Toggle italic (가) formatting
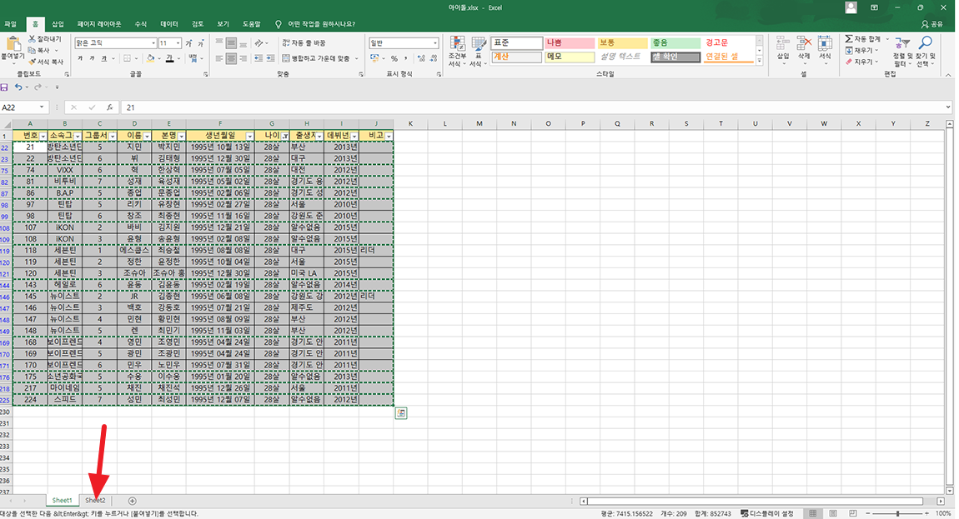The width and height of the screenshot is (959, 519). (92, 58)
